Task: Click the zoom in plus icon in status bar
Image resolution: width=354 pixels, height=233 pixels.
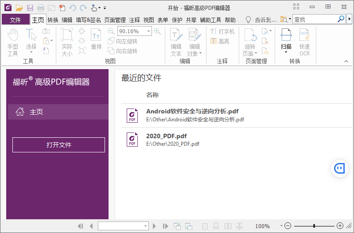Action: pyautogui.click(x=340, y=226)
